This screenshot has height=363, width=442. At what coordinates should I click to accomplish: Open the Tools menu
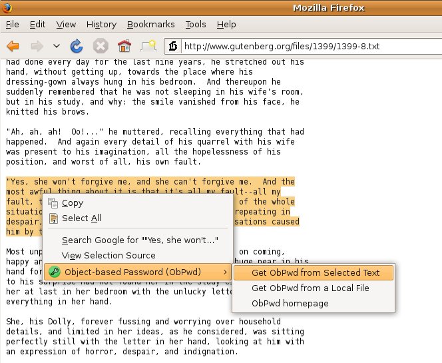coord(196,25)
